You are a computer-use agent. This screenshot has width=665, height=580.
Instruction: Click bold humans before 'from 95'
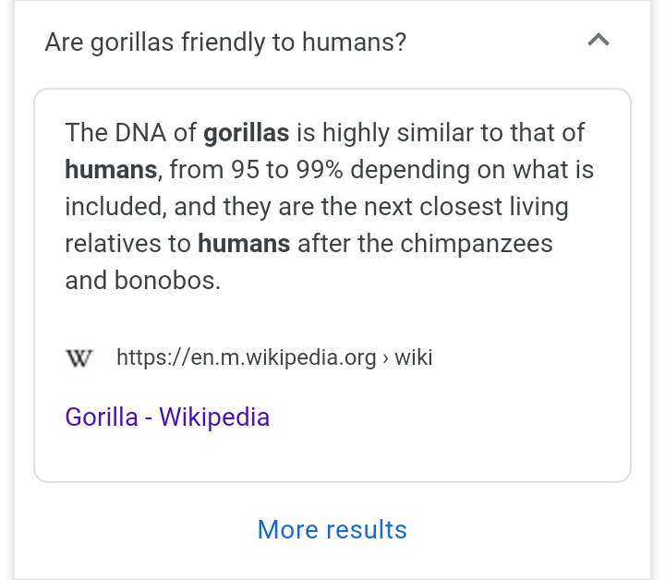click(x=111, y=170)
